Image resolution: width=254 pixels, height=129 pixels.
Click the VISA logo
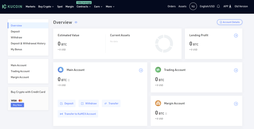click(14, 100)
